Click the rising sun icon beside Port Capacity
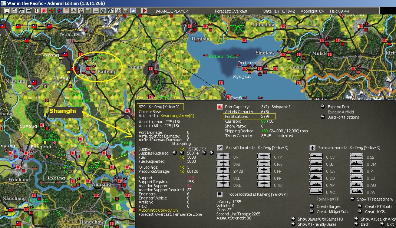 [x=220, y=107]
